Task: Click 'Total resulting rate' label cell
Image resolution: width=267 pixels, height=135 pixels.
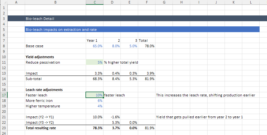Action: [55, 128]
